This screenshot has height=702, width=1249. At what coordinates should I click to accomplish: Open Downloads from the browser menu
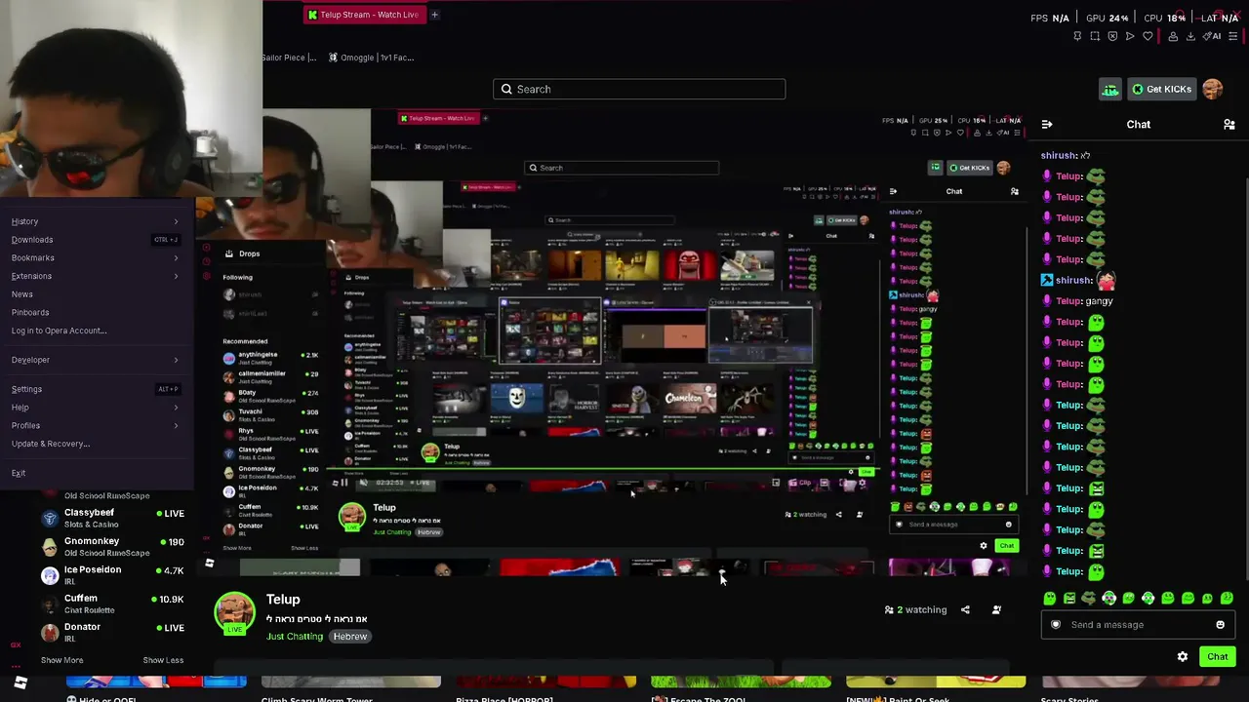click(95, 240)
